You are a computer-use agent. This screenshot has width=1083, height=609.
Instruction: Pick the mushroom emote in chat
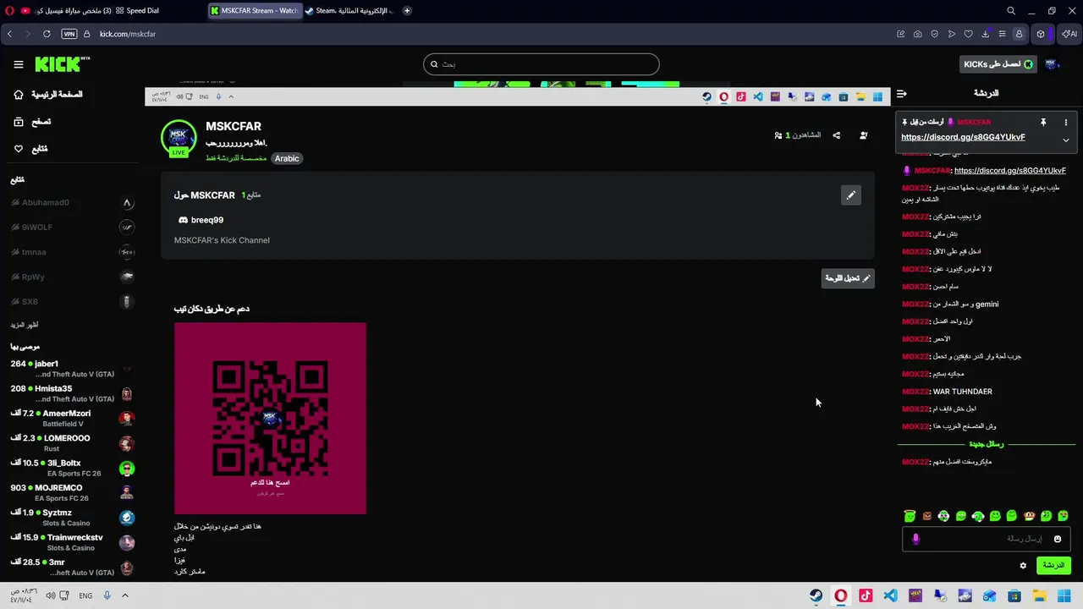click(1029, 516)
